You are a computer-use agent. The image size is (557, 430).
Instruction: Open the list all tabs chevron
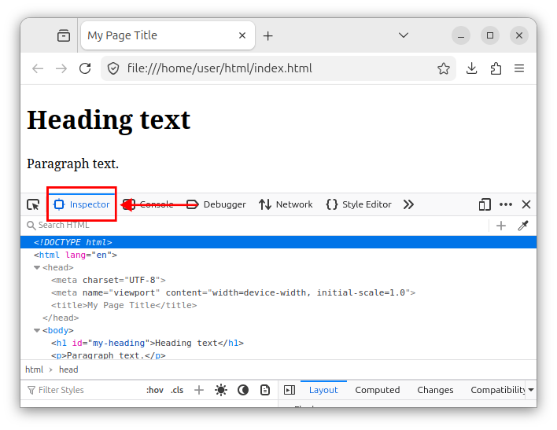[x=403, y=35]
